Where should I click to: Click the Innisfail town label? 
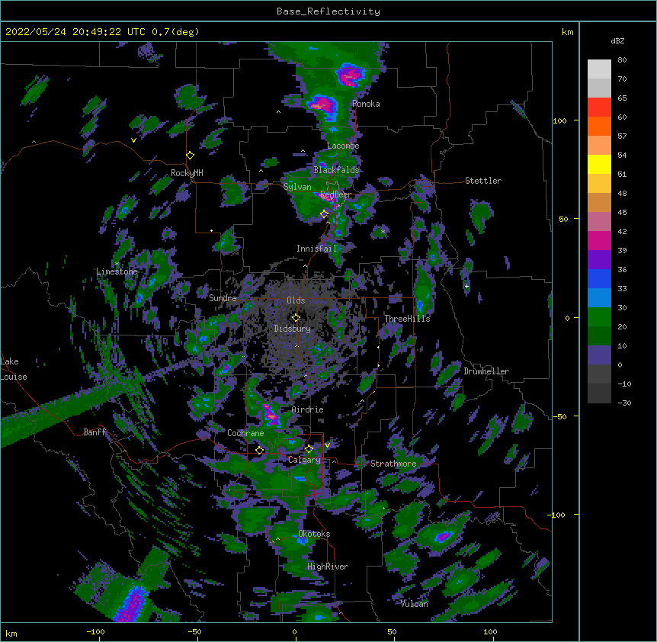pyautogui.click(x=317, y=249)
